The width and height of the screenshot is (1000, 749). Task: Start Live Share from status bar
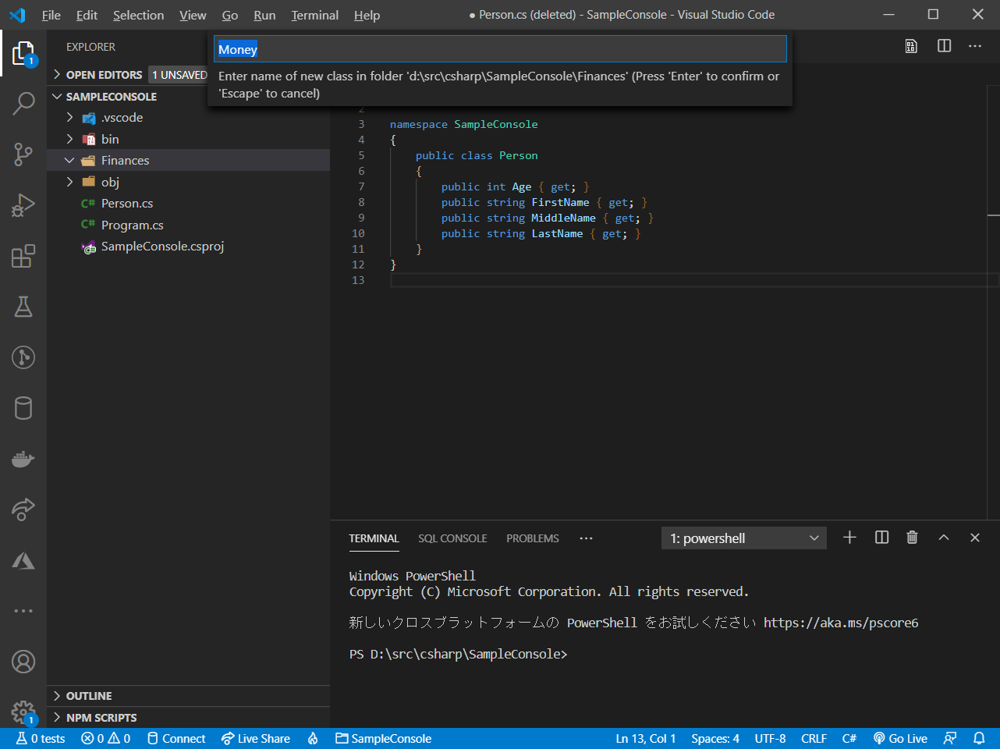pos(256,738)
